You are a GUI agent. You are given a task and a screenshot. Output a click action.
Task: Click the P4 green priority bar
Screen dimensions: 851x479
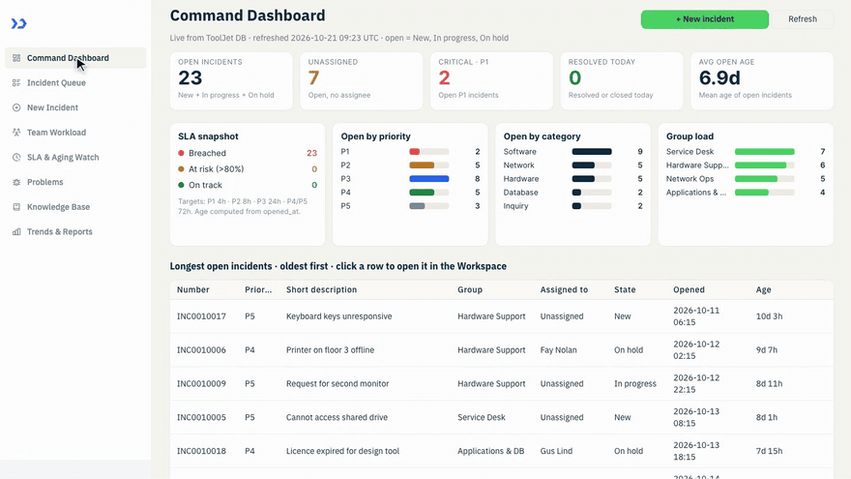422,193
